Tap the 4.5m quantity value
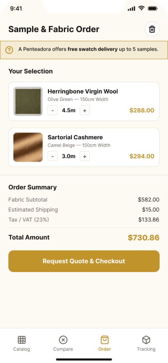The image size is (168, 363). 69,110
